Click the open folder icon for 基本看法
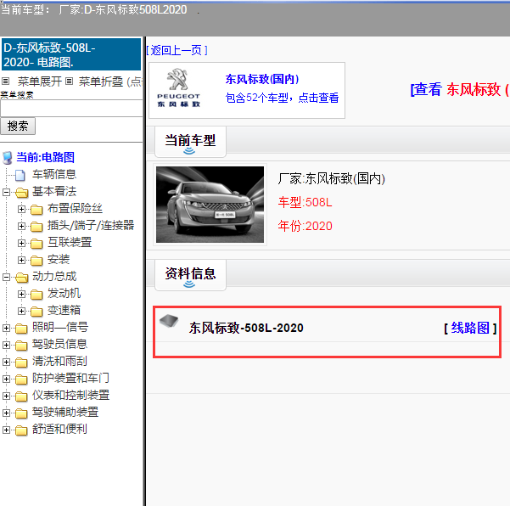 click(x=21, y=193)
